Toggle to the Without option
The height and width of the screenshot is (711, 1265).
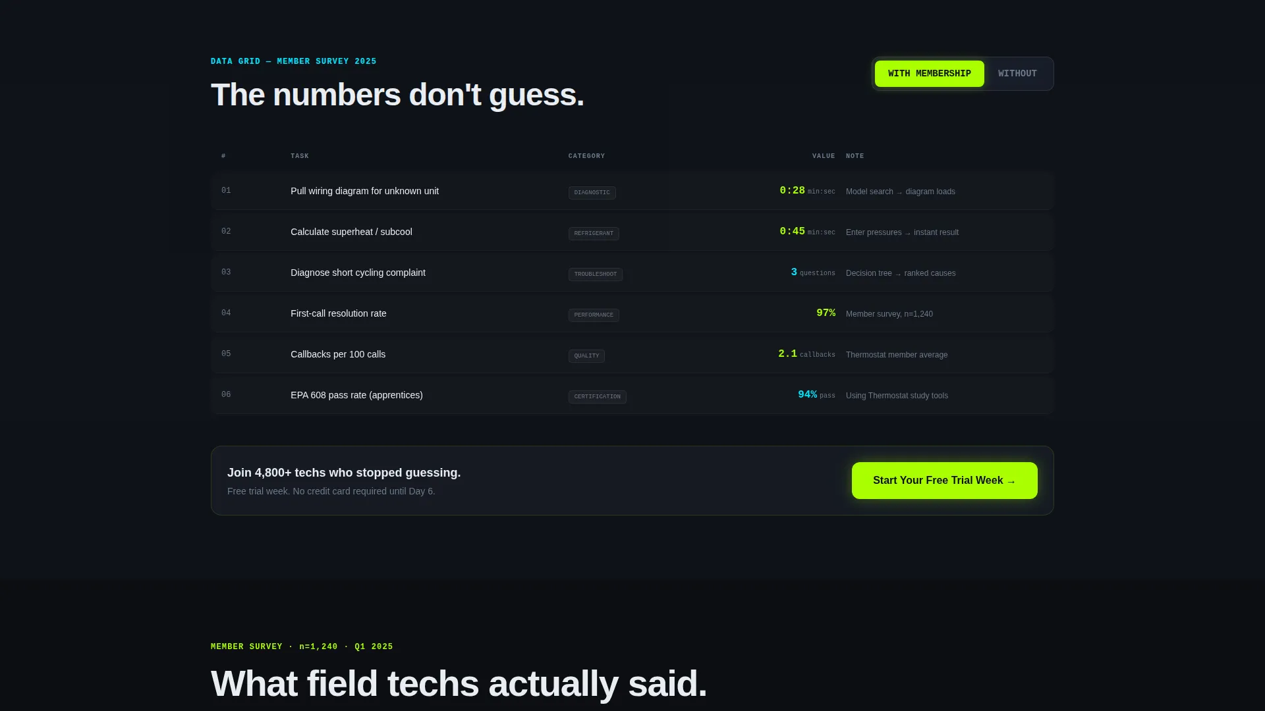click(x=1017, y=74)
